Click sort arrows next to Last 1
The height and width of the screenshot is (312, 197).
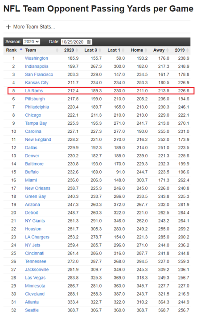point(123,50)
